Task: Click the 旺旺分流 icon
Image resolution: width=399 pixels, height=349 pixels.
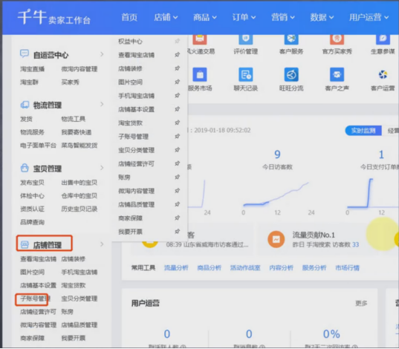Action: tap(291, 74)
